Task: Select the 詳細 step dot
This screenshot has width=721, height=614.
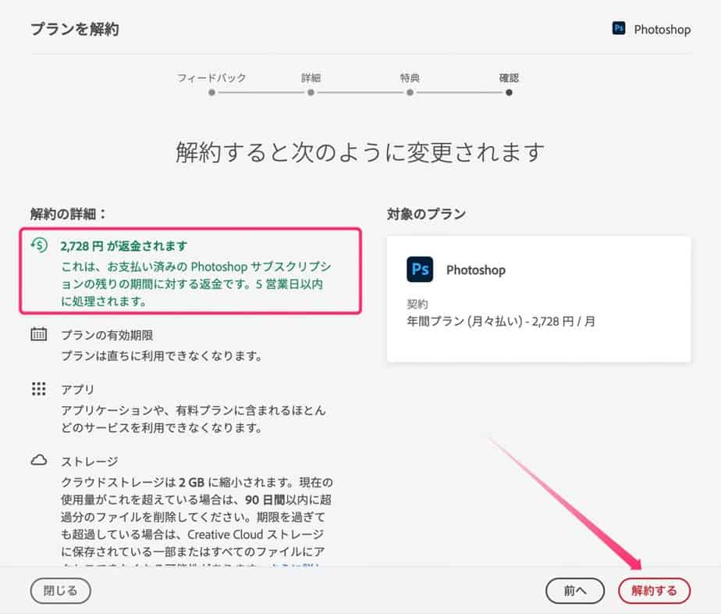Action: [x=311, y=92]
